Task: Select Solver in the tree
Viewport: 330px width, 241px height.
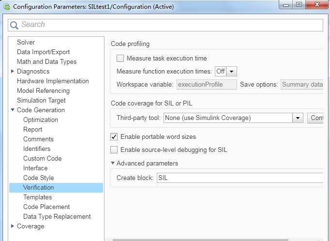Action: [x=26, y=42]
